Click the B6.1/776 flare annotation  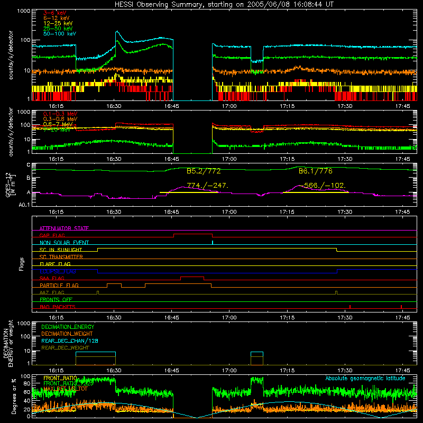click(316, 171)
